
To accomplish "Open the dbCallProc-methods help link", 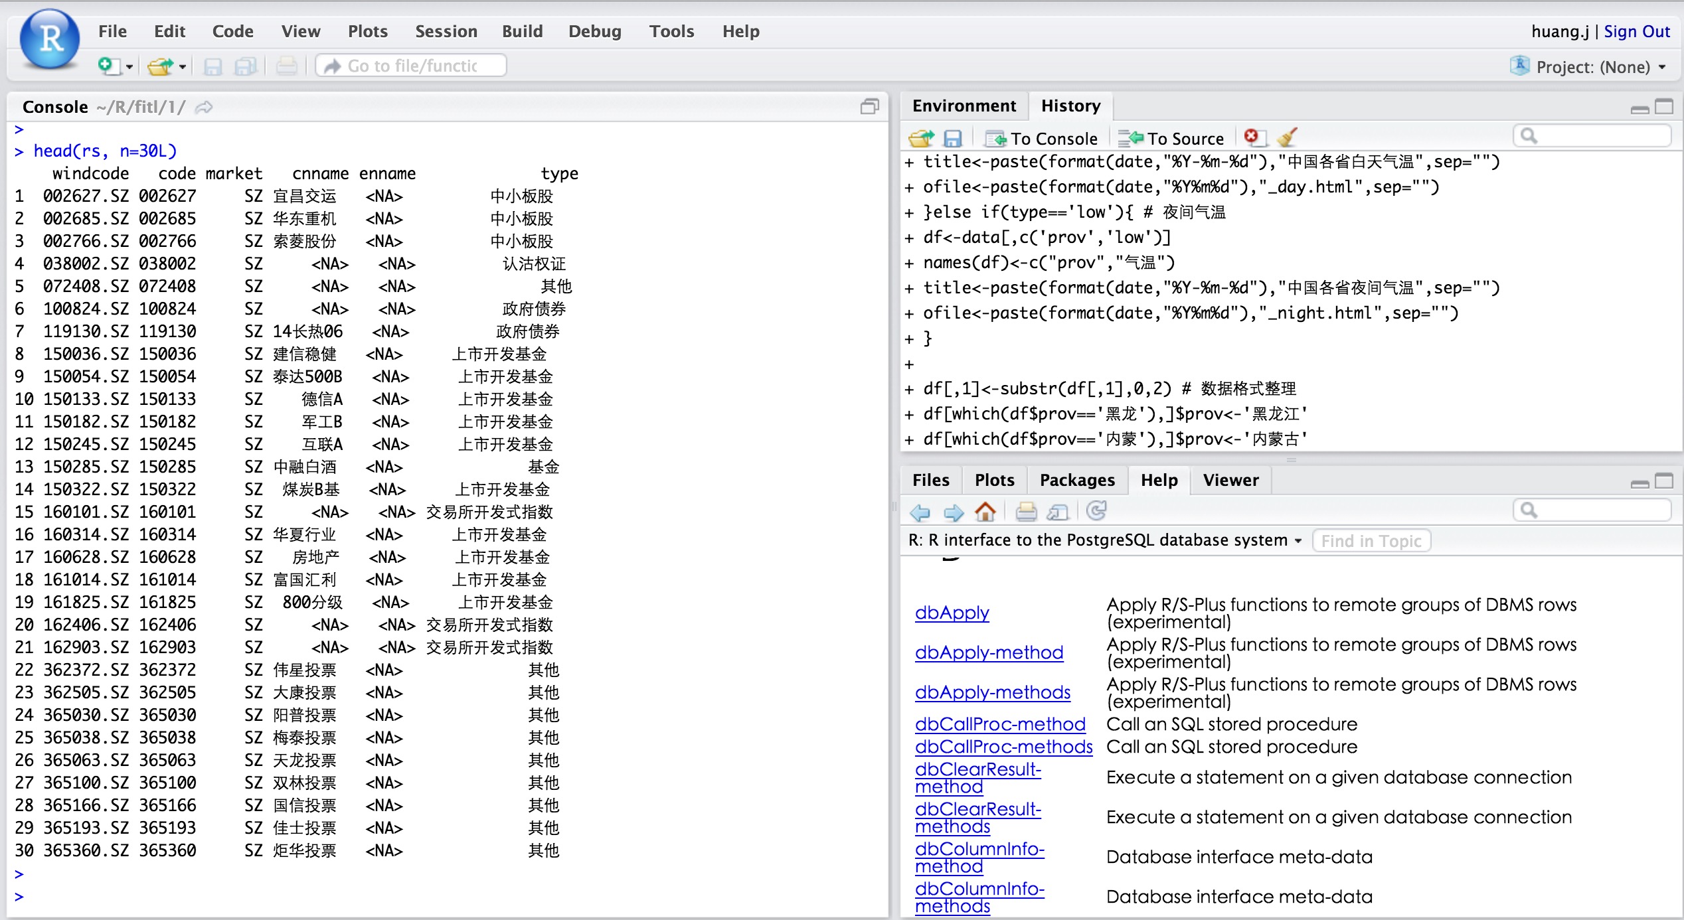I will (1003, 747).
